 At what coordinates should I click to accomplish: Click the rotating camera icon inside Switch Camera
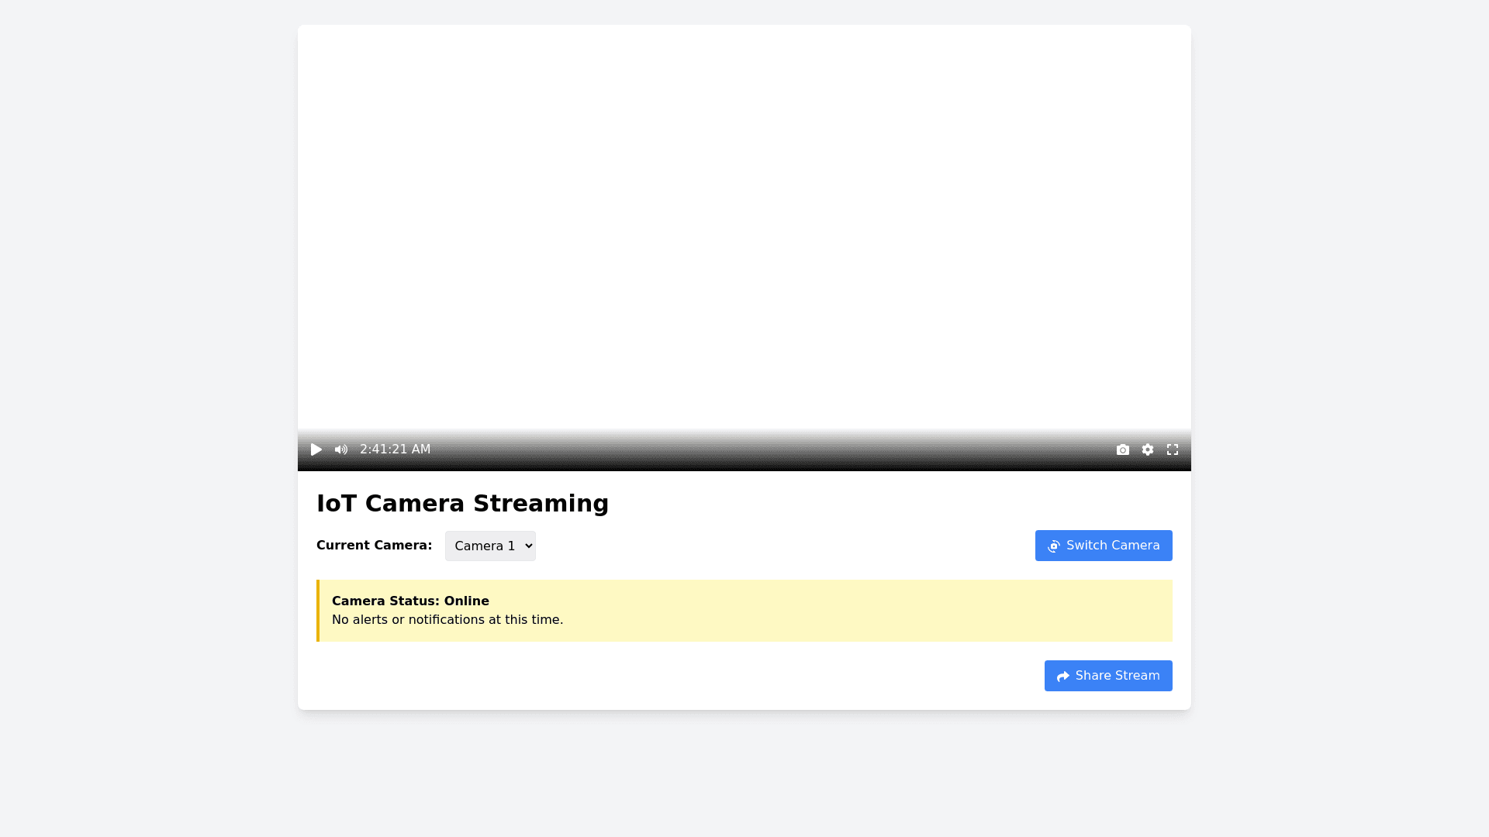click(1053, 546)
